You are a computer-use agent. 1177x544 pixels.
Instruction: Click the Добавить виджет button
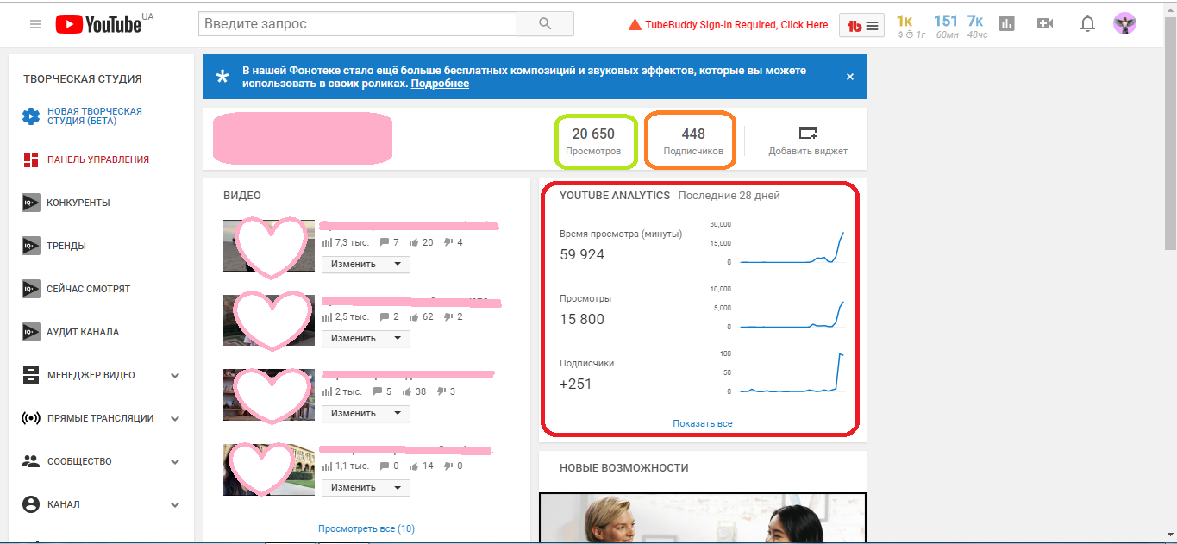pos(808,141)
